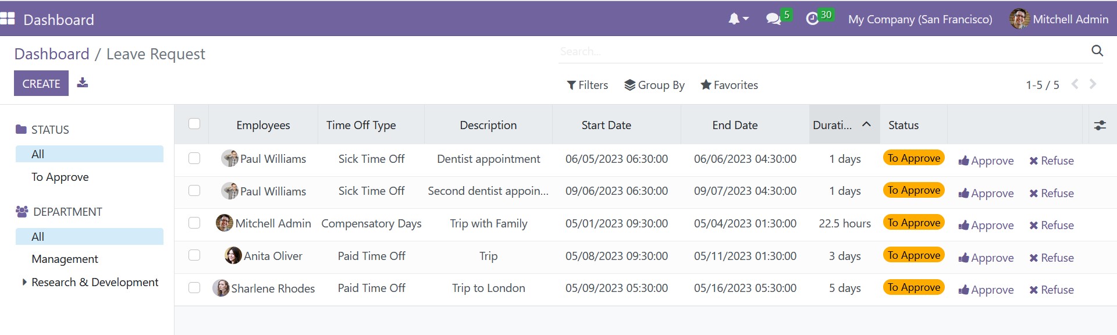The height and width of the screenshot is (335, 1117).
Task: Refuse Paul Williams' Dentist appointment request
Action: click(x=1051, y=161)
